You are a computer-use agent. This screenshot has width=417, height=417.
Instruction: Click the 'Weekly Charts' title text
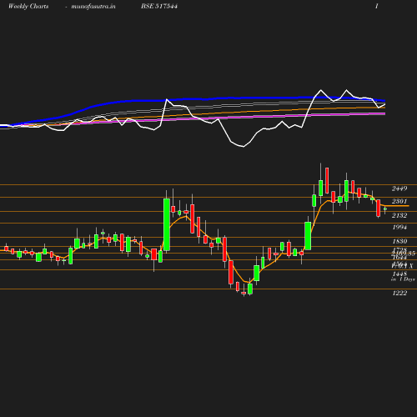pos(28,7)
